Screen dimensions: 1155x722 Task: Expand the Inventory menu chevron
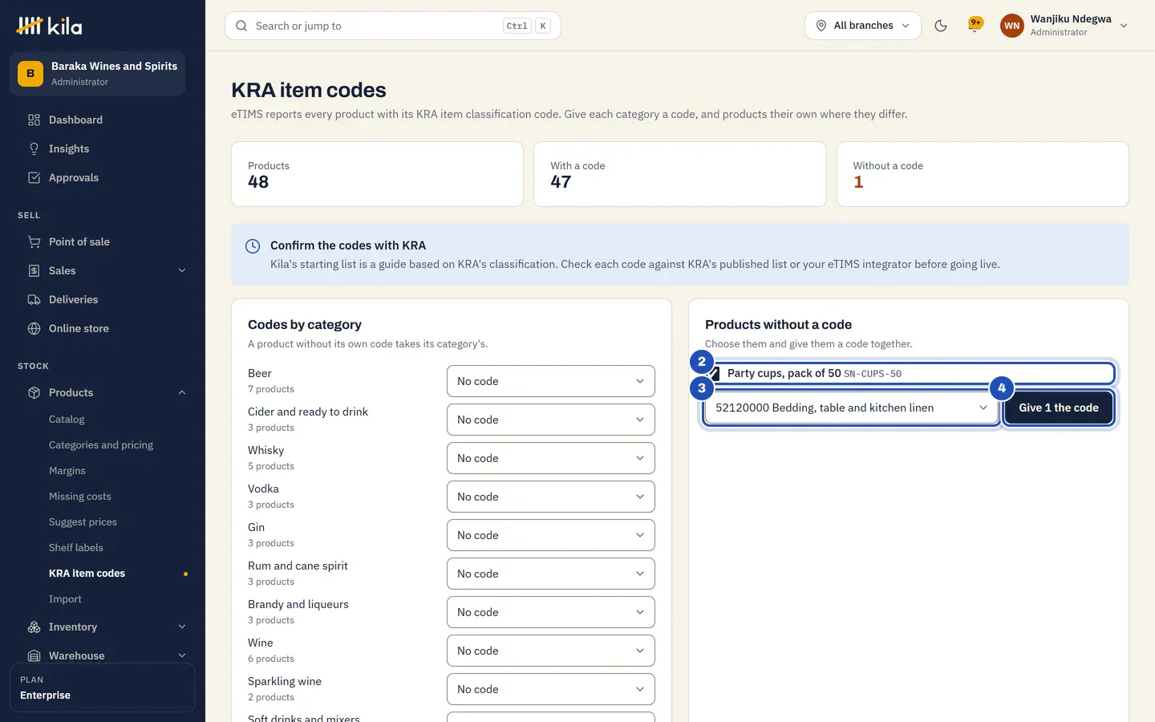click(182, 627)
